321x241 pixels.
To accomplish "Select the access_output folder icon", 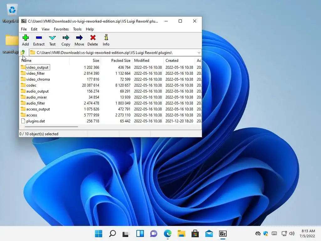I will (23, 109).
